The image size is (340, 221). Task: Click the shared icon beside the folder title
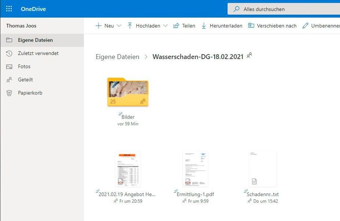[249, 55]
